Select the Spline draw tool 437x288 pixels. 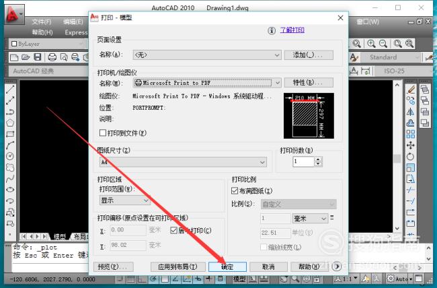(x=10, y=178)
